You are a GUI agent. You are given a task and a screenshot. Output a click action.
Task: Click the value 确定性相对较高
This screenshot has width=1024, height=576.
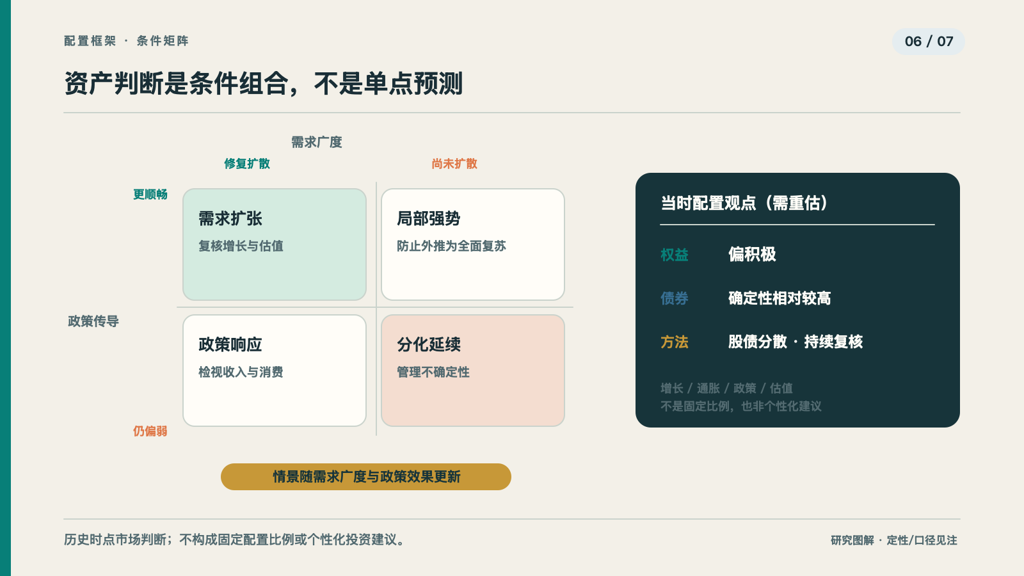(x=780, y=298)
